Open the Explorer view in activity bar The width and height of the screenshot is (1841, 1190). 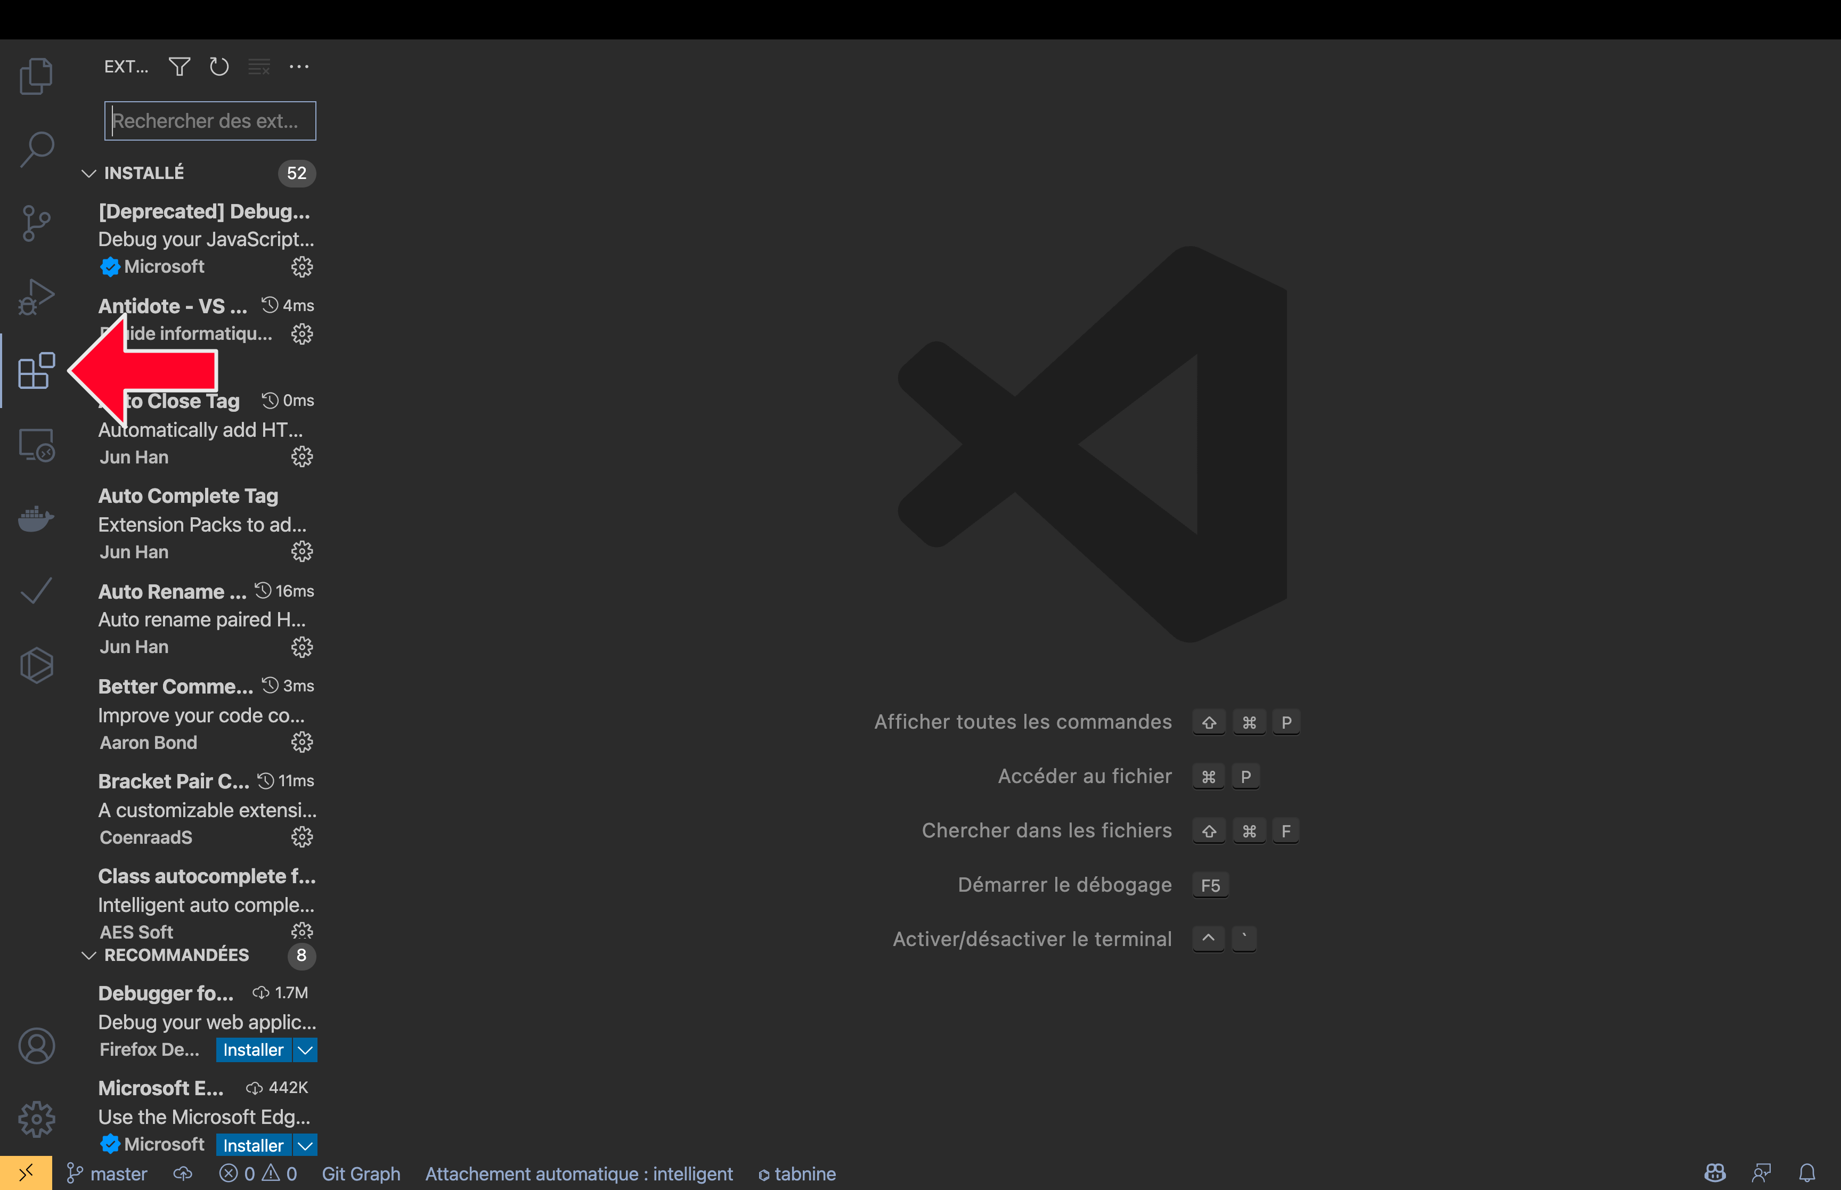coord(36,76)
